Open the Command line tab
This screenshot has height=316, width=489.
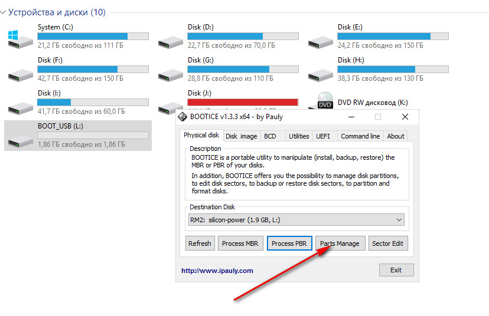tap(360, 136)
